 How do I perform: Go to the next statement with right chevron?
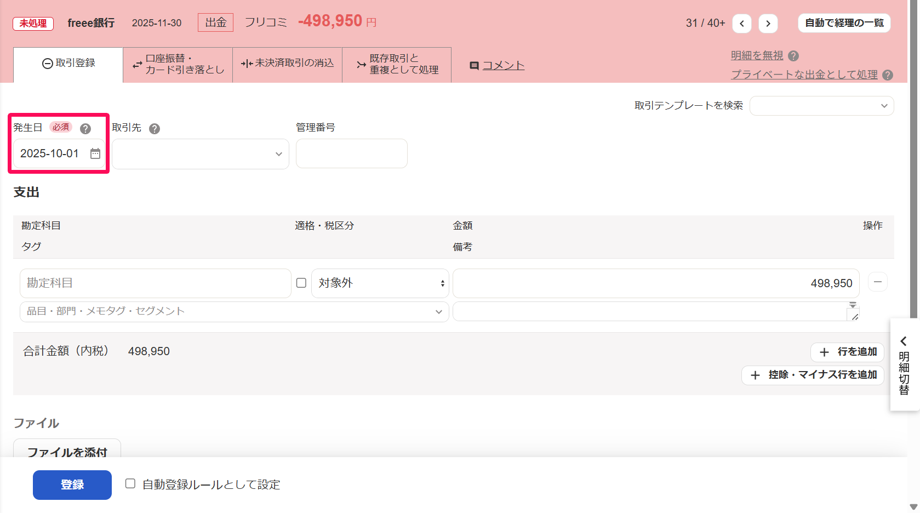click(x=768, y=23)
